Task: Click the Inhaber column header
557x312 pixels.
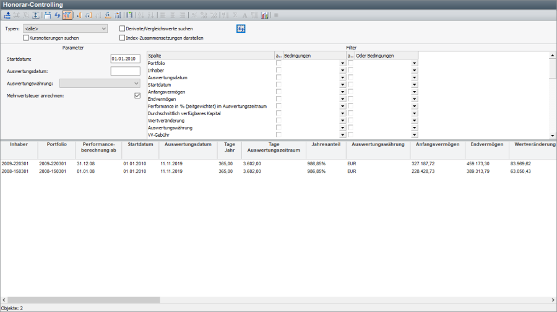Action: tap(19, 144)
